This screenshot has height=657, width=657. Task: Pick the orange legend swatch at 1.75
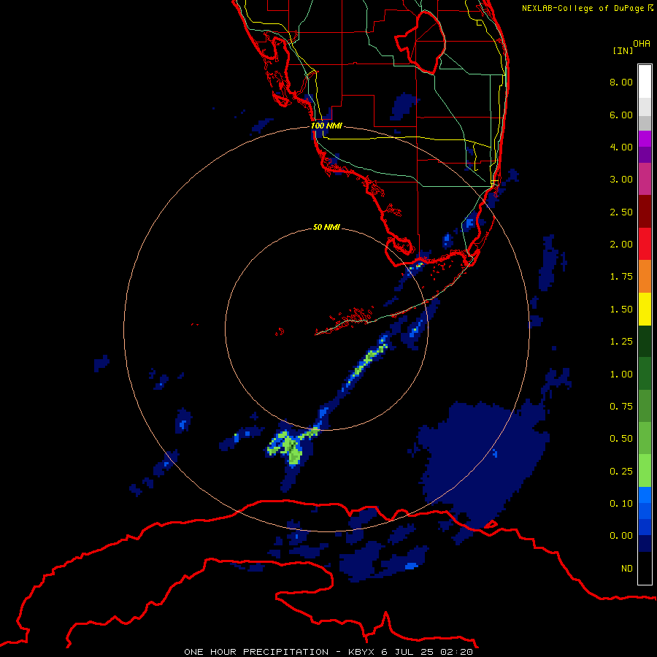(645, 277)
